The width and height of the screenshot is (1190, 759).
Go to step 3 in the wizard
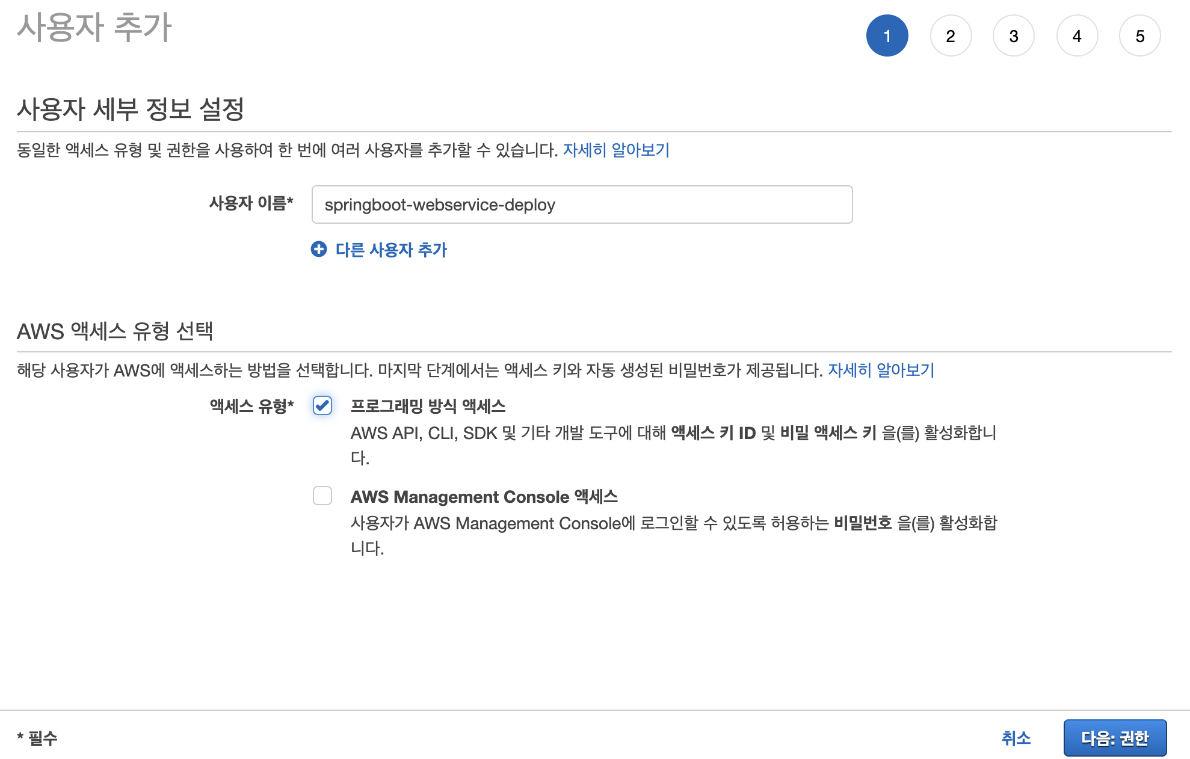click(x=1014, y=36)
